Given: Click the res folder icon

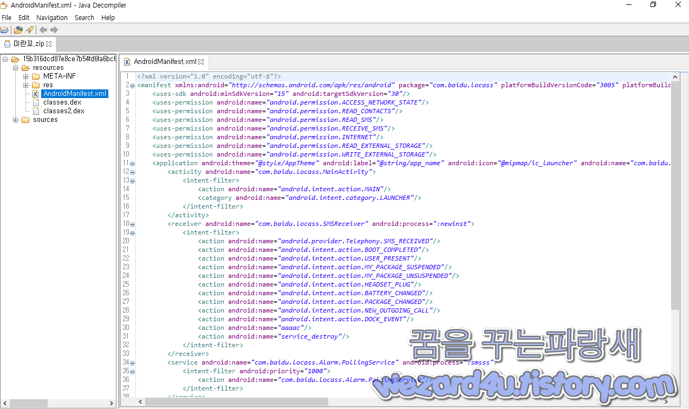Looking at the screenshot, I should click(x=36, y=85).
